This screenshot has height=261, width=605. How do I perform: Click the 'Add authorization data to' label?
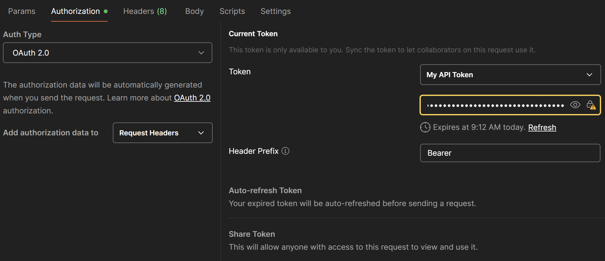tap(51, 133)
